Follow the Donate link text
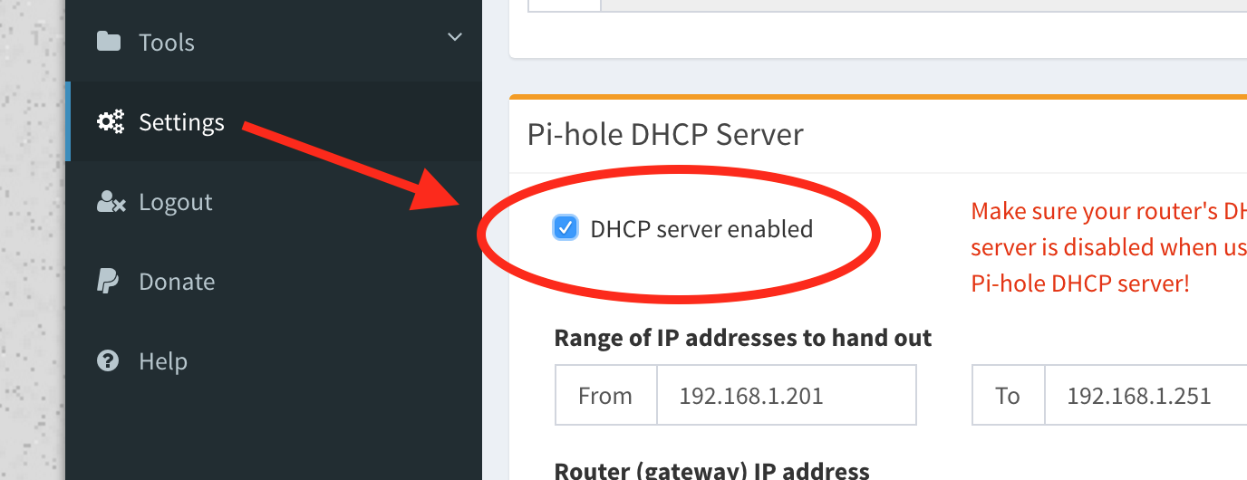The image size is (1247, 480). click(177, 282)
